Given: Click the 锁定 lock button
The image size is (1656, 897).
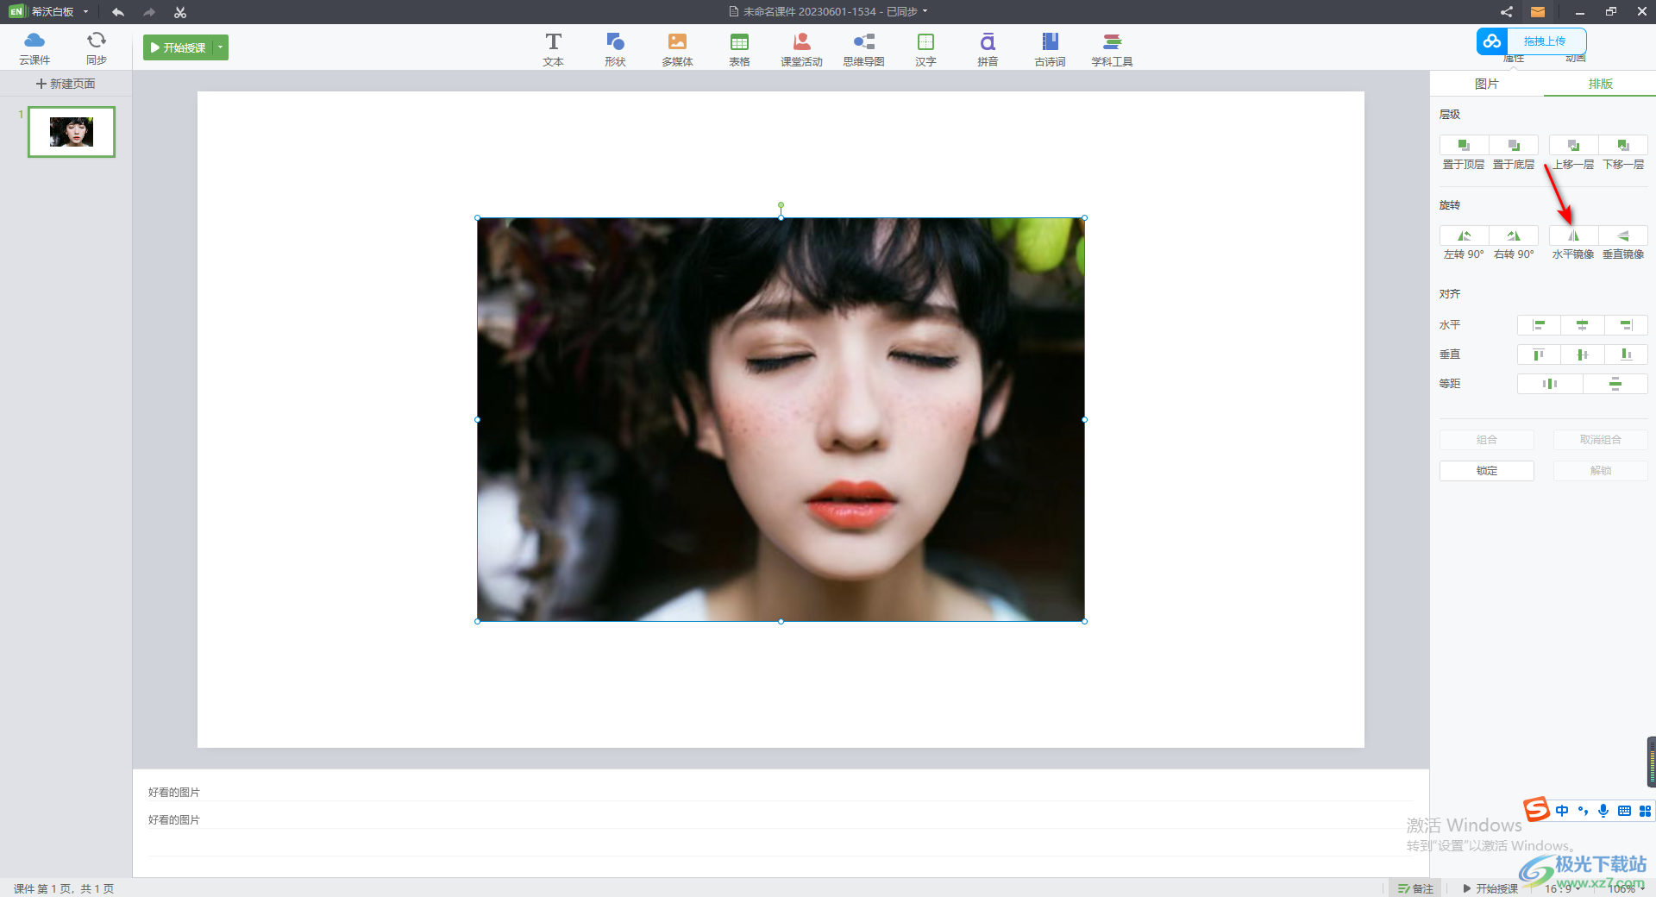Looking at the screenshot, I should [x=1487, y=471].
